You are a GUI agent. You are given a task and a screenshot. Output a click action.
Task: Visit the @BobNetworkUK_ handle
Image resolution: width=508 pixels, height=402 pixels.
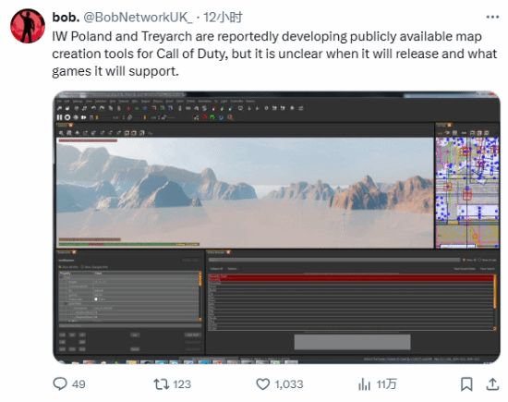pyautogui.click(x=138, y=17)
